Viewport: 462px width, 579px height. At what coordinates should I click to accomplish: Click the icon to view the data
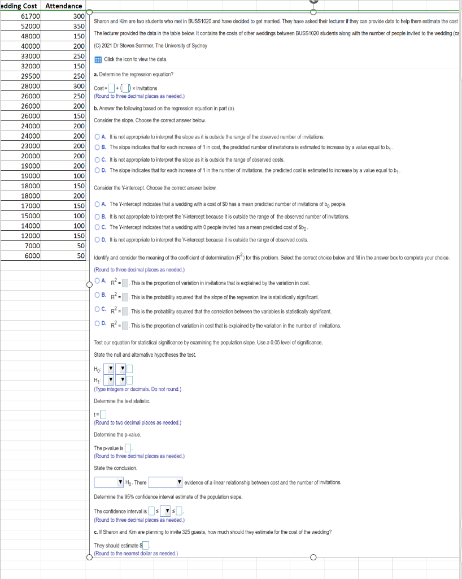99,59
